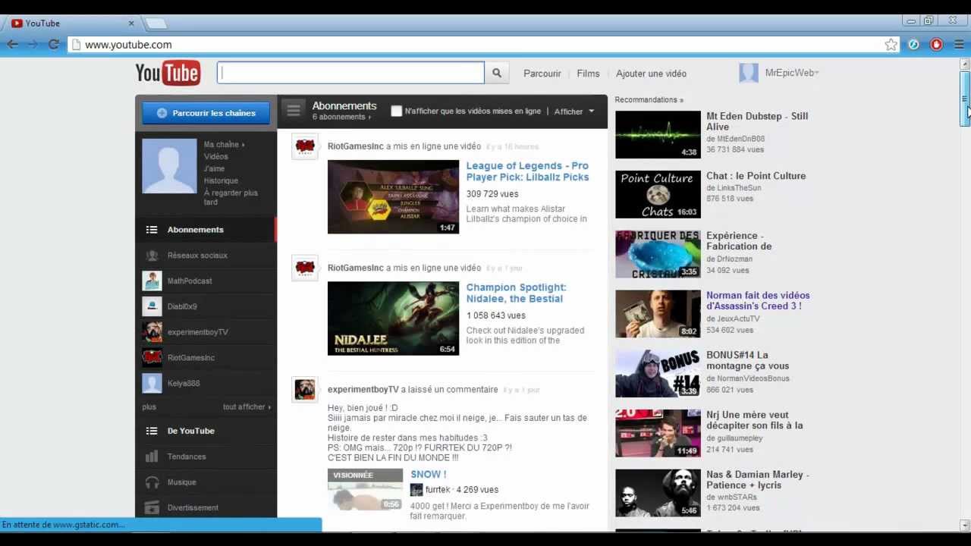The image size is (971, 546).
Task: Select Abonnements in sidebar
Action: tap(206, 230)
